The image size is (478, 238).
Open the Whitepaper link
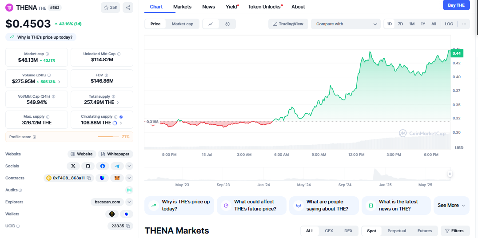click(116, 154)
